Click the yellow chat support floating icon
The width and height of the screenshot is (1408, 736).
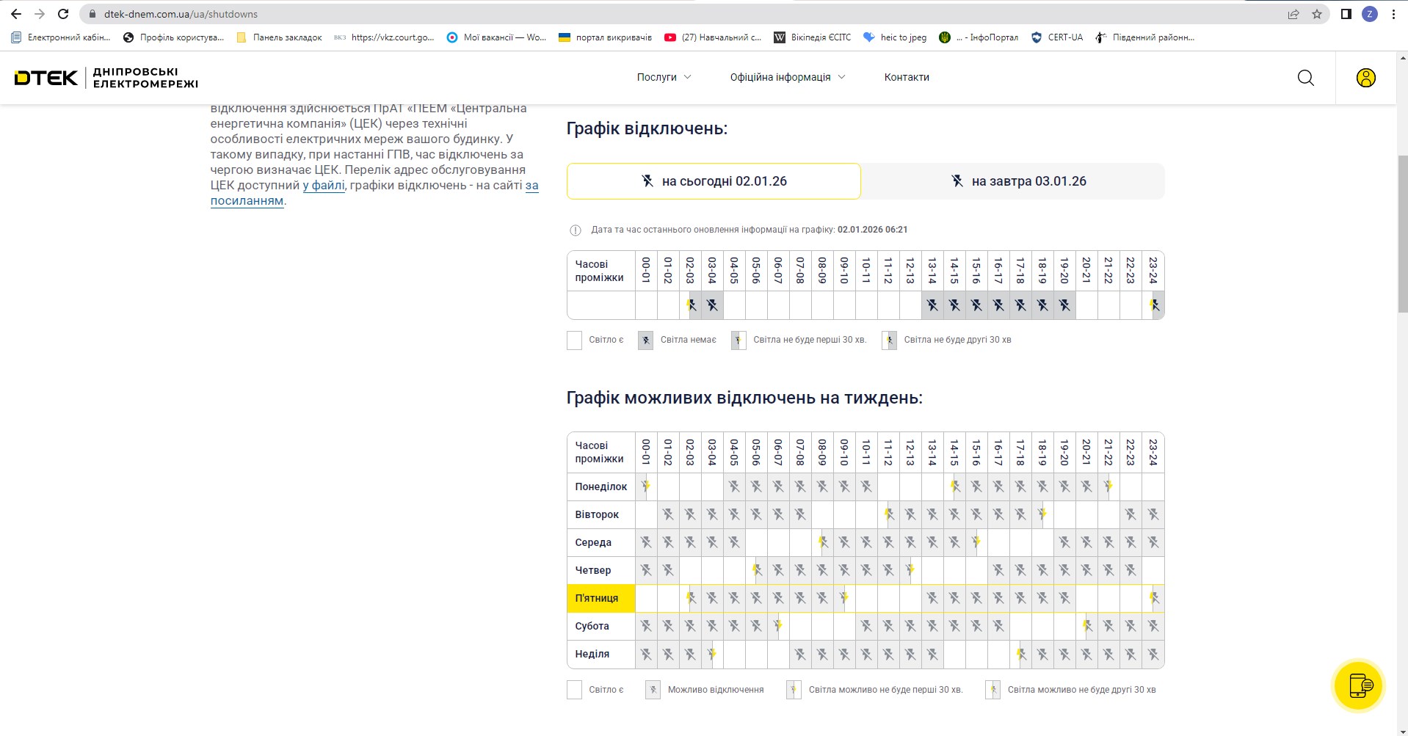[1359, 686]
